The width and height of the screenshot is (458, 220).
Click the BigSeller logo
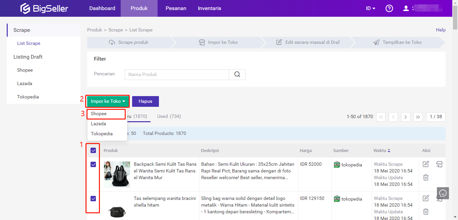point(44,8)
